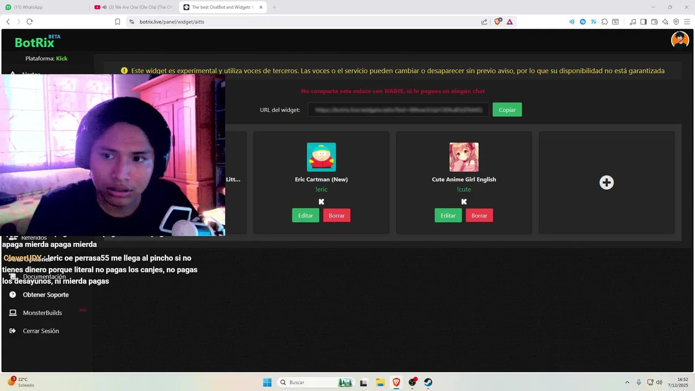Open Task View on the taskbar
Image resolution: width=695 pixels, height=391 pixels.
(364, 382)
